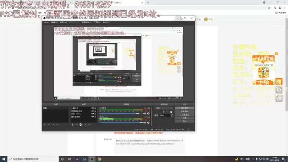Open the 台式音响 audio settings gear

(148, 113)
